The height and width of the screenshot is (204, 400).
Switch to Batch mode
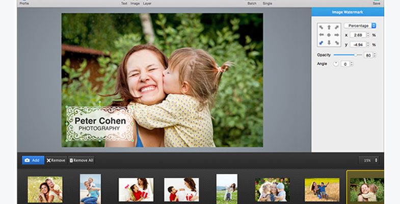coord(252,3)
